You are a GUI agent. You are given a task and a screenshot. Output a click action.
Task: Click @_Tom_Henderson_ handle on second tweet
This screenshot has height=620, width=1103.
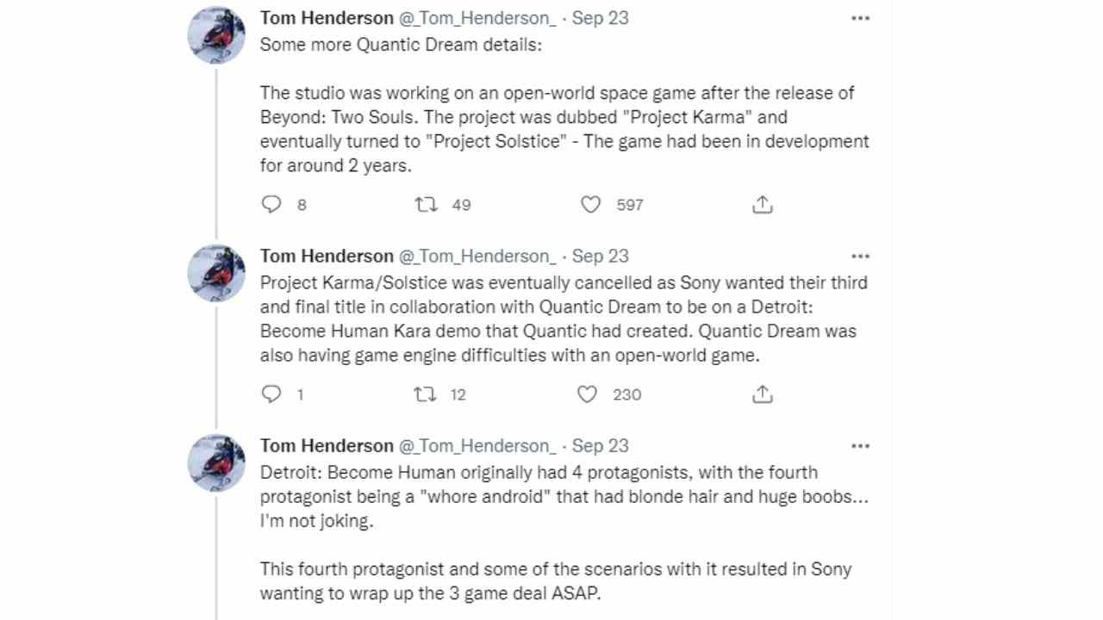click(477, 256)
